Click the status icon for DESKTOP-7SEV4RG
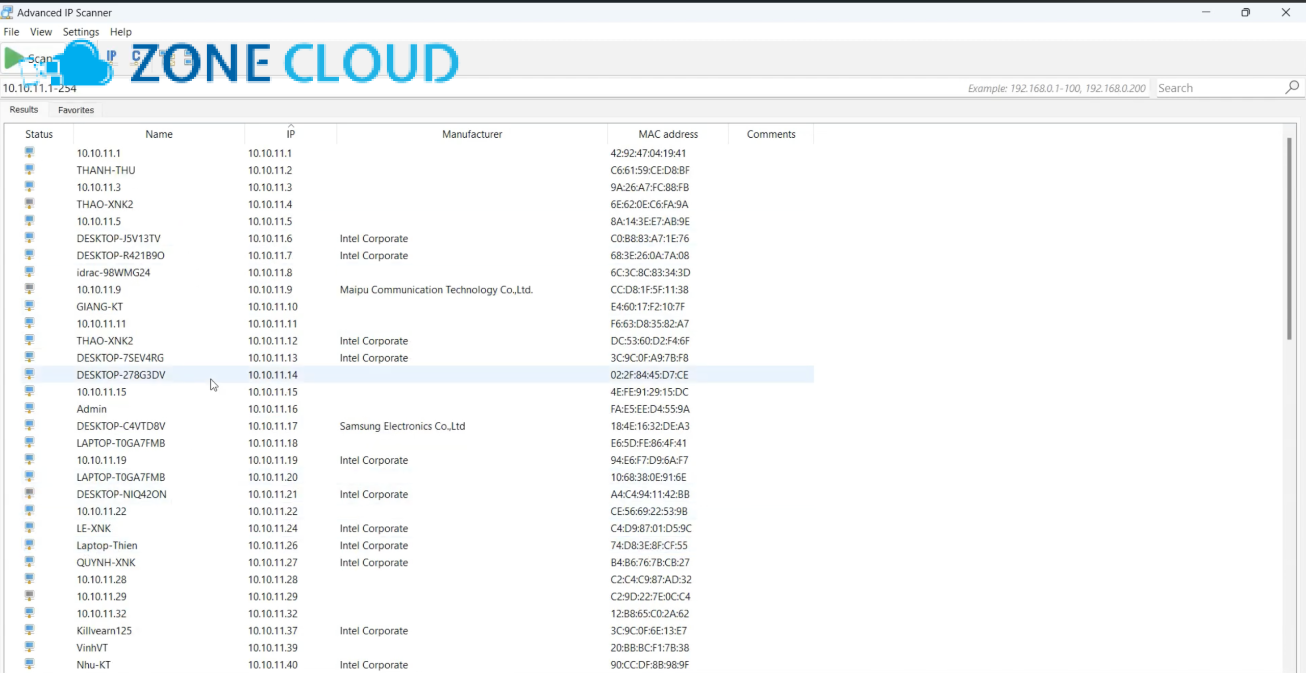 [30, 357]
